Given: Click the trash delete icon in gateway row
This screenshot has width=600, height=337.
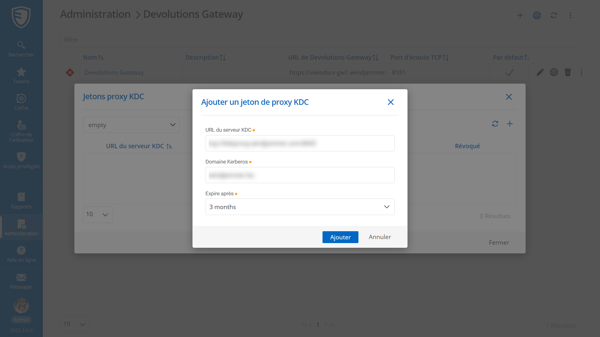Looking at the screenshot, I should coord(568,72).
